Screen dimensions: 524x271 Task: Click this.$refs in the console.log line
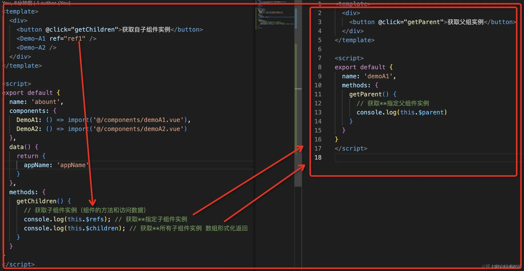coord(86,219)
